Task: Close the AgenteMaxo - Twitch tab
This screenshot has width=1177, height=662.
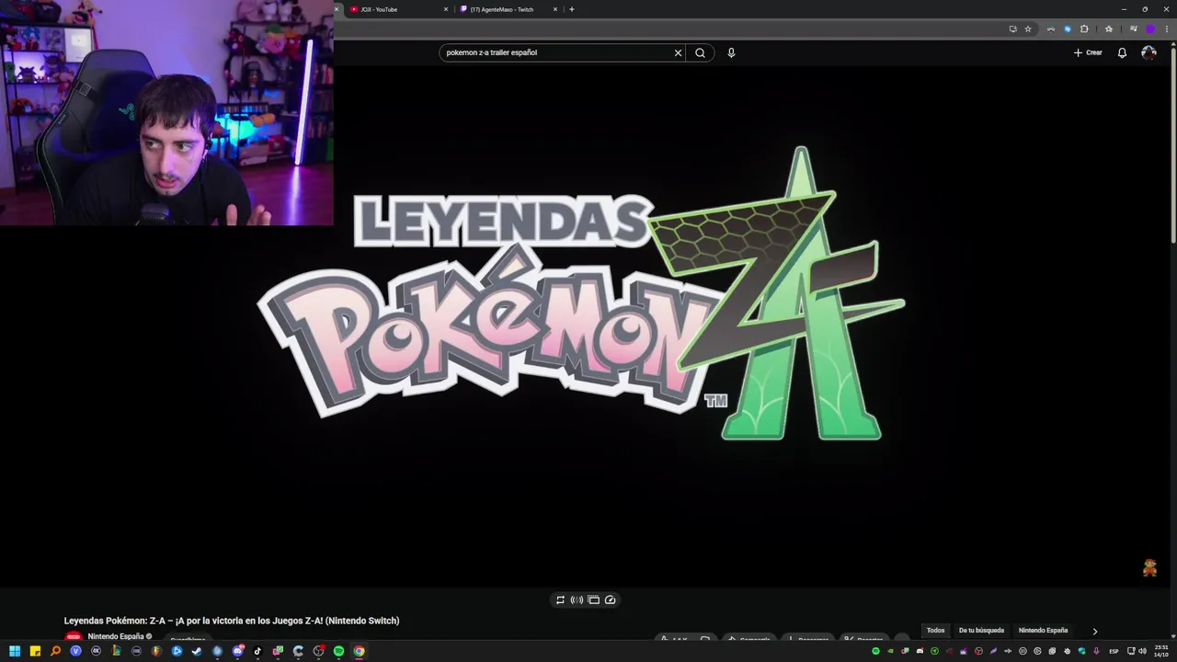Action: point(555,9)
